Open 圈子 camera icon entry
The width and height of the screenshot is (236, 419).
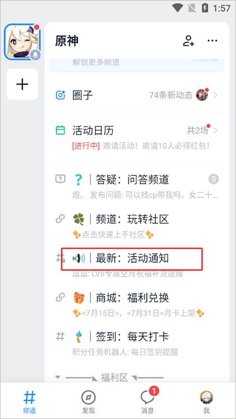60,95
